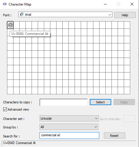Click the Search for text field
Image resolution: width=139 pixels, height=147 pixels.
point(69,135)
